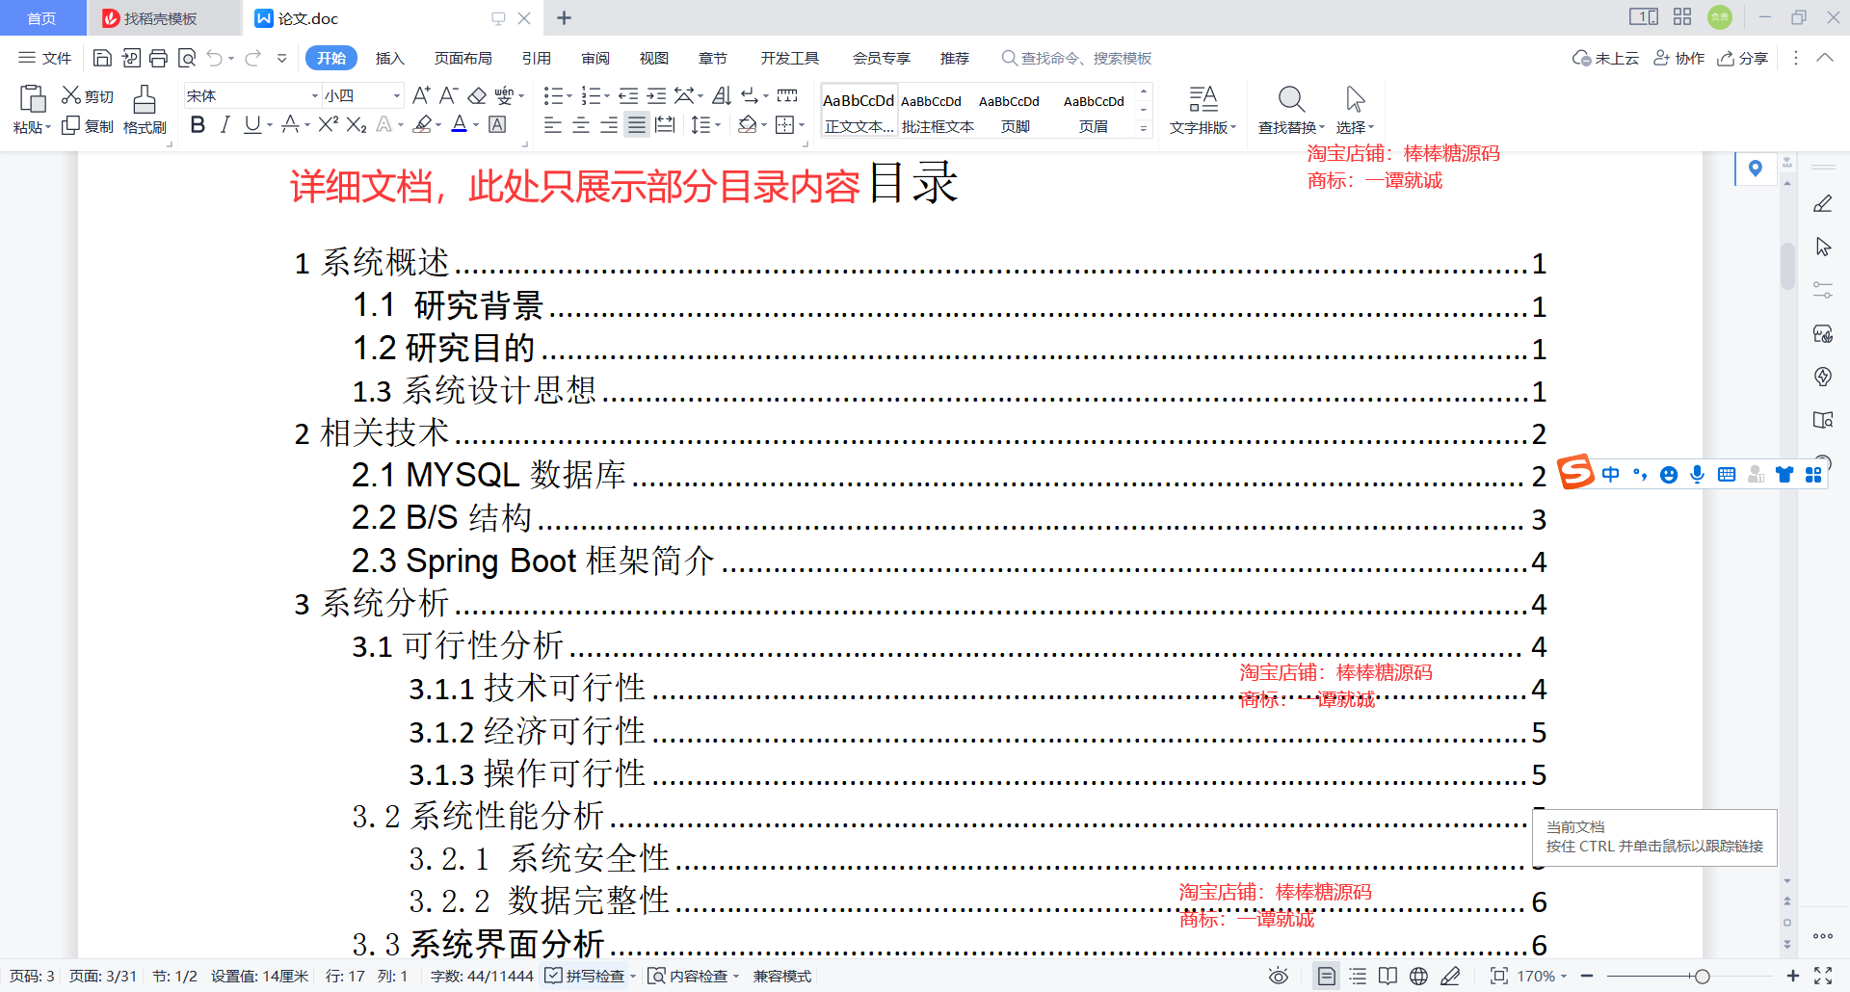Open the File (文件) menu

click(45, 58)
